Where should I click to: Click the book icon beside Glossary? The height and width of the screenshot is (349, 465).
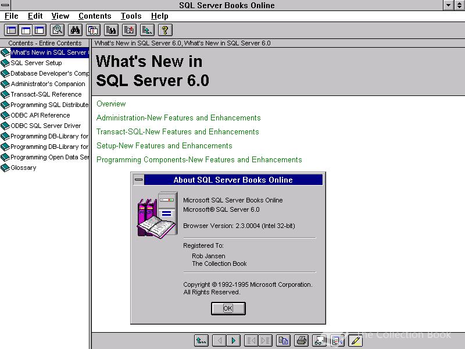(x=5, y=168)
